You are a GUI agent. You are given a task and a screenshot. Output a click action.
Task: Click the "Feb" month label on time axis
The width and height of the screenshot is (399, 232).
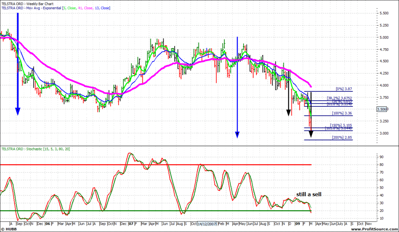[221, 224]
